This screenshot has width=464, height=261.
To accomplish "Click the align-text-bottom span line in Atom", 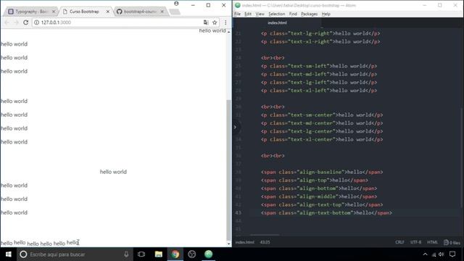I will pos(326,212).
